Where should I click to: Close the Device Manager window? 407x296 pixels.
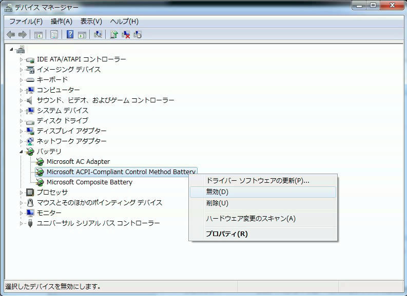click(x=392, y=6)
